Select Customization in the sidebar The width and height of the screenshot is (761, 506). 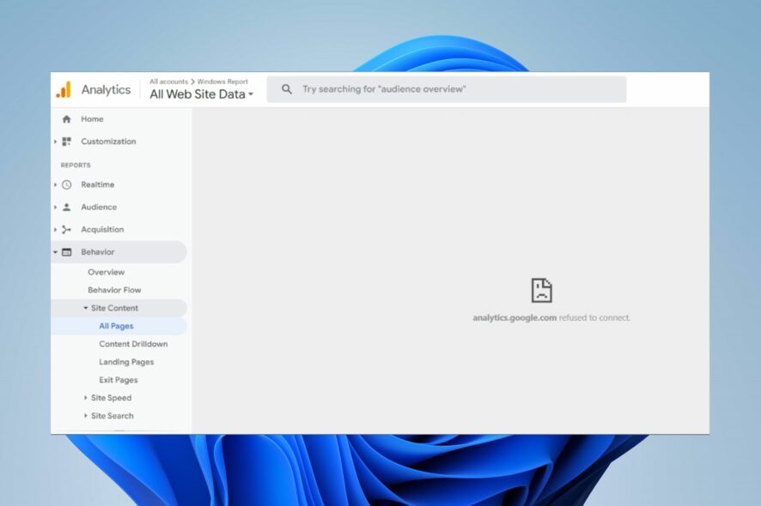click(x=108, y=142)
